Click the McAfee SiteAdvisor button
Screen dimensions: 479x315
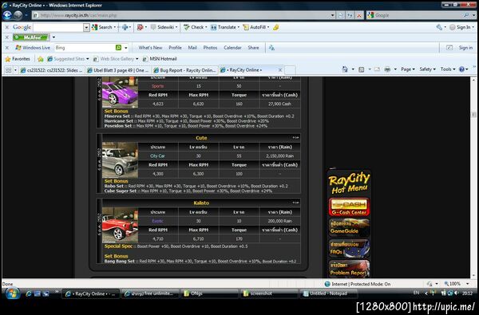point(31,37)
